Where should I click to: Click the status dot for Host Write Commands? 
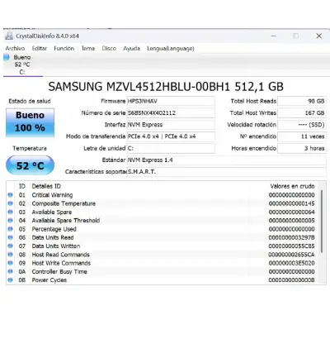coord(10,263)
